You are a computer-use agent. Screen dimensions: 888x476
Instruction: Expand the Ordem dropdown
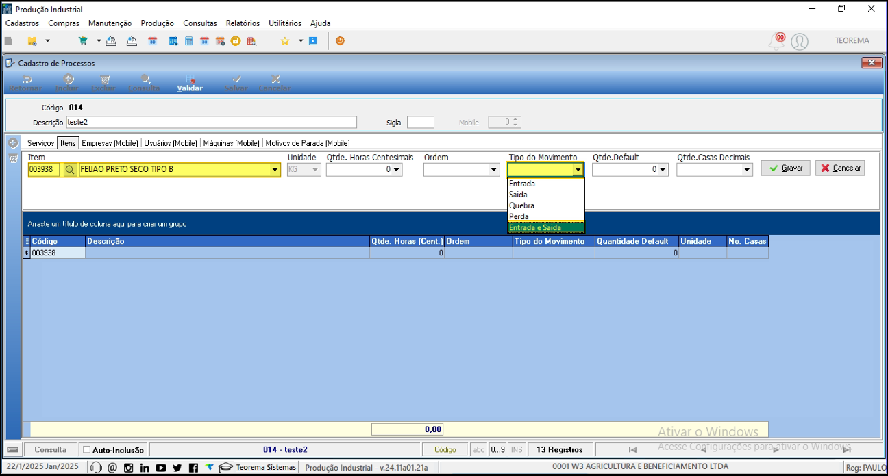click(494, 170)
